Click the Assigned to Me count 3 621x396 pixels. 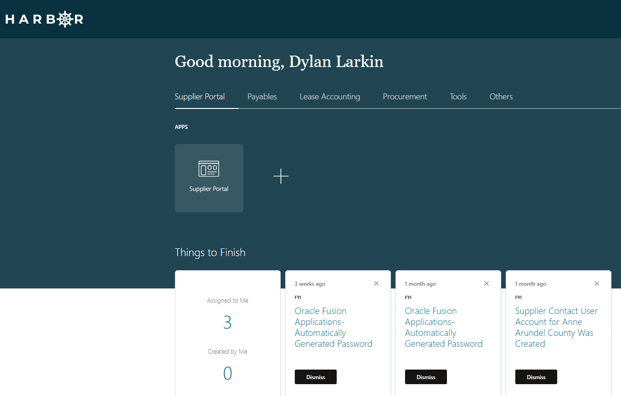tap(227, 323)
